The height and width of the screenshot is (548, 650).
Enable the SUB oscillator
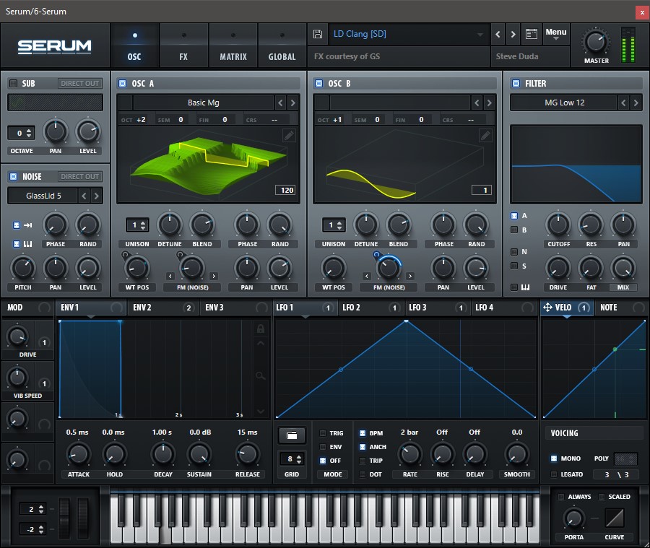point(13,83)
